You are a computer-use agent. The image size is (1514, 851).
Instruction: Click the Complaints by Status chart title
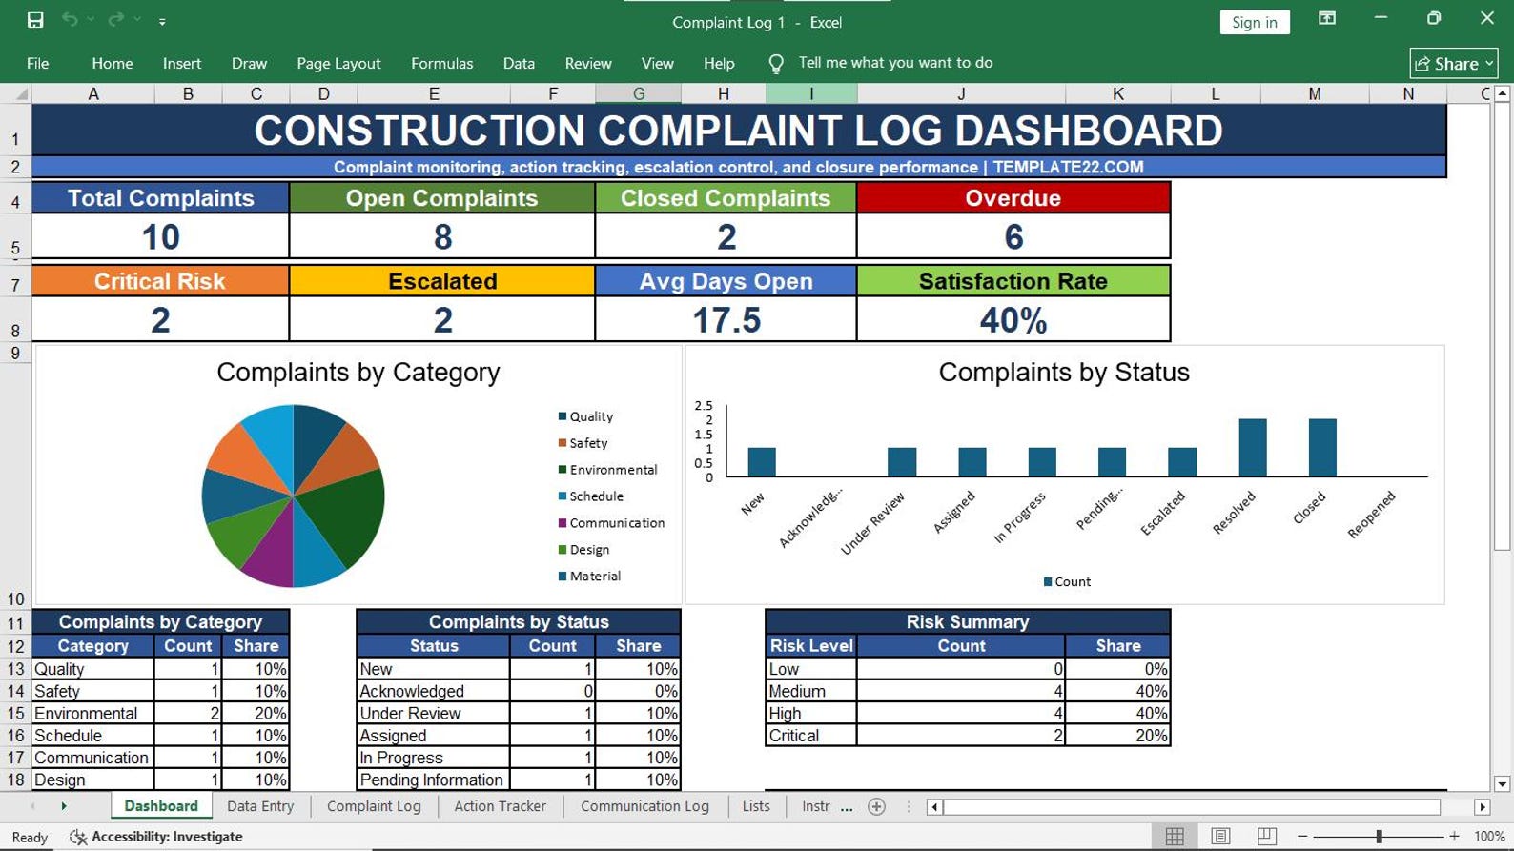click(1064, 372)
